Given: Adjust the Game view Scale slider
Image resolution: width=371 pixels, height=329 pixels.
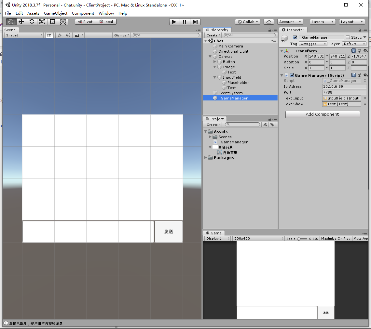Looking at the screenshot, I should (302, 239).
